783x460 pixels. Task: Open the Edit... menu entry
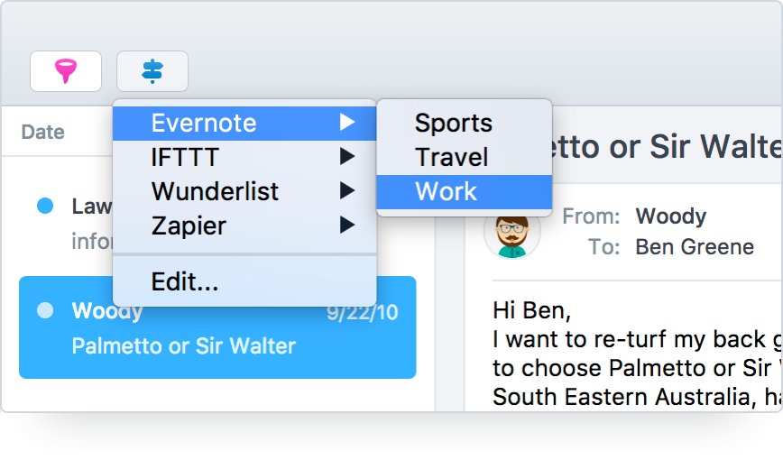pos(185,281)
